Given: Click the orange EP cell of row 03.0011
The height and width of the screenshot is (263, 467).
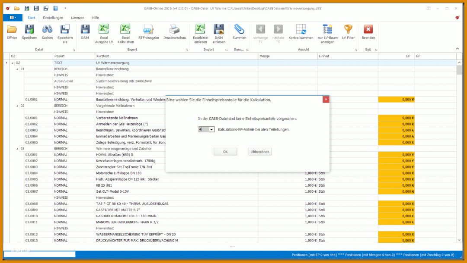Looking at the screenshot, I should 397,222.
